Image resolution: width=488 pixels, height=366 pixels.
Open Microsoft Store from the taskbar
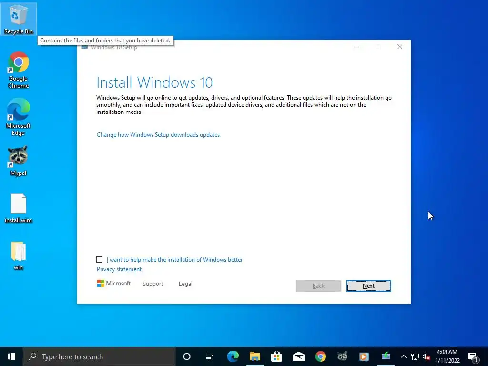[276, 356]
